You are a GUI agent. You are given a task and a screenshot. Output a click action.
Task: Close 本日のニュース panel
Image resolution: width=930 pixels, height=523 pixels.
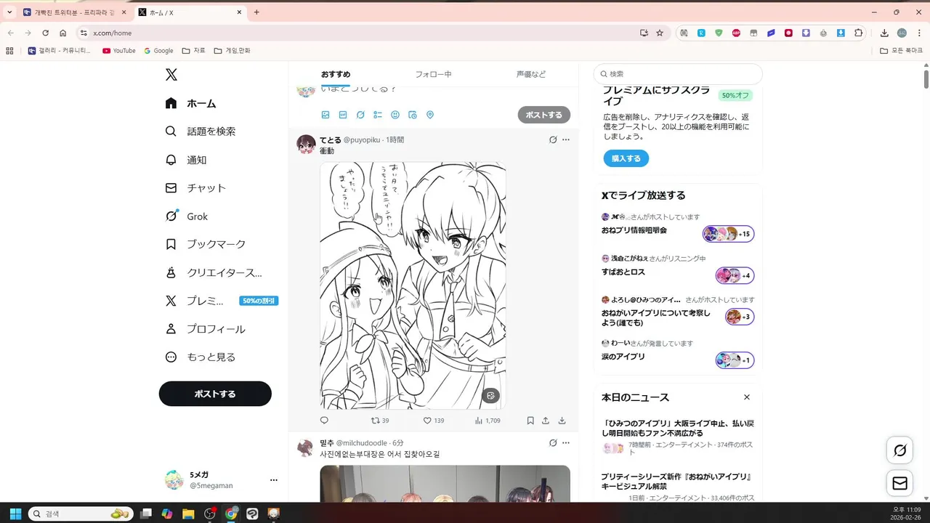(747, 397)
